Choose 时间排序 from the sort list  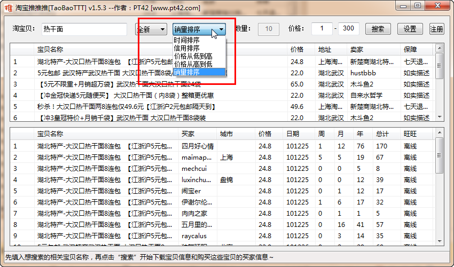(x=199, y=40)
